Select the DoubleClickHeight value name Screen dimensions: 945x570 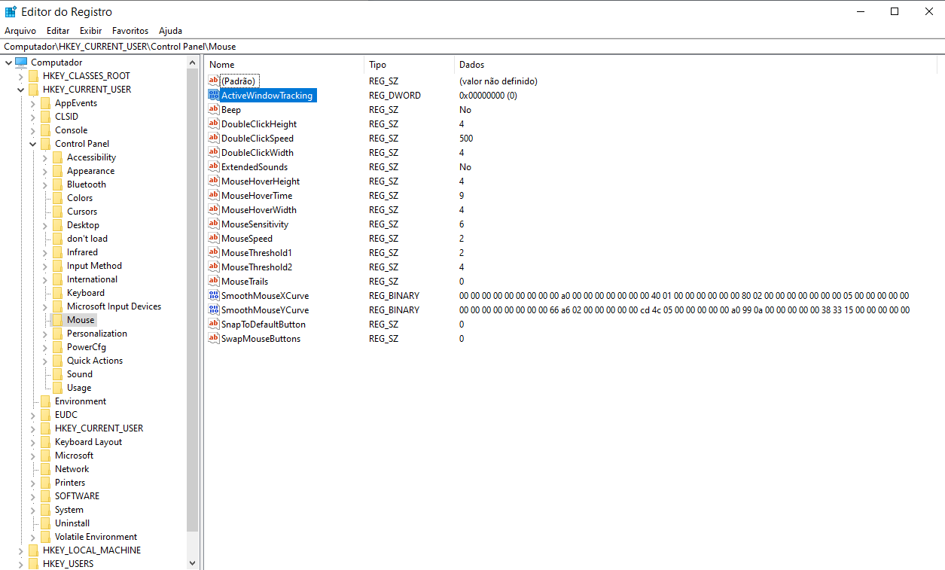(259, 124)
